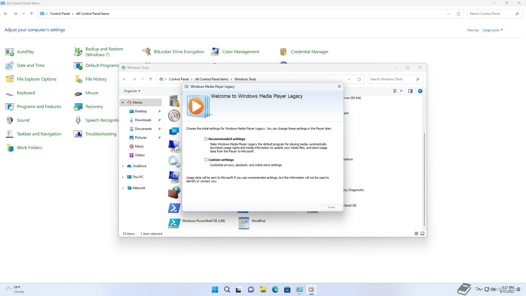The height and width of the screenshot is (296, 526).
Task: Open Work Folders
Action: (24, 147)
